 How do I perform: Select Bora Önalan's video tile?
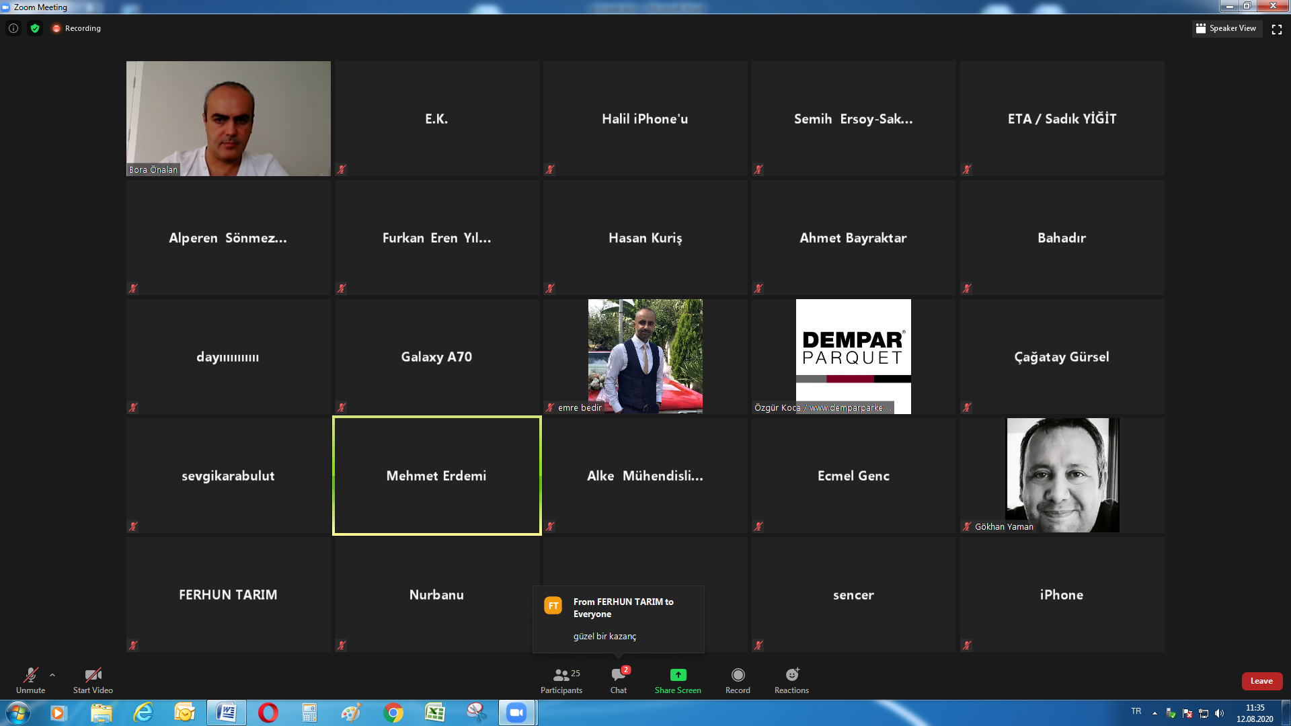229,118
